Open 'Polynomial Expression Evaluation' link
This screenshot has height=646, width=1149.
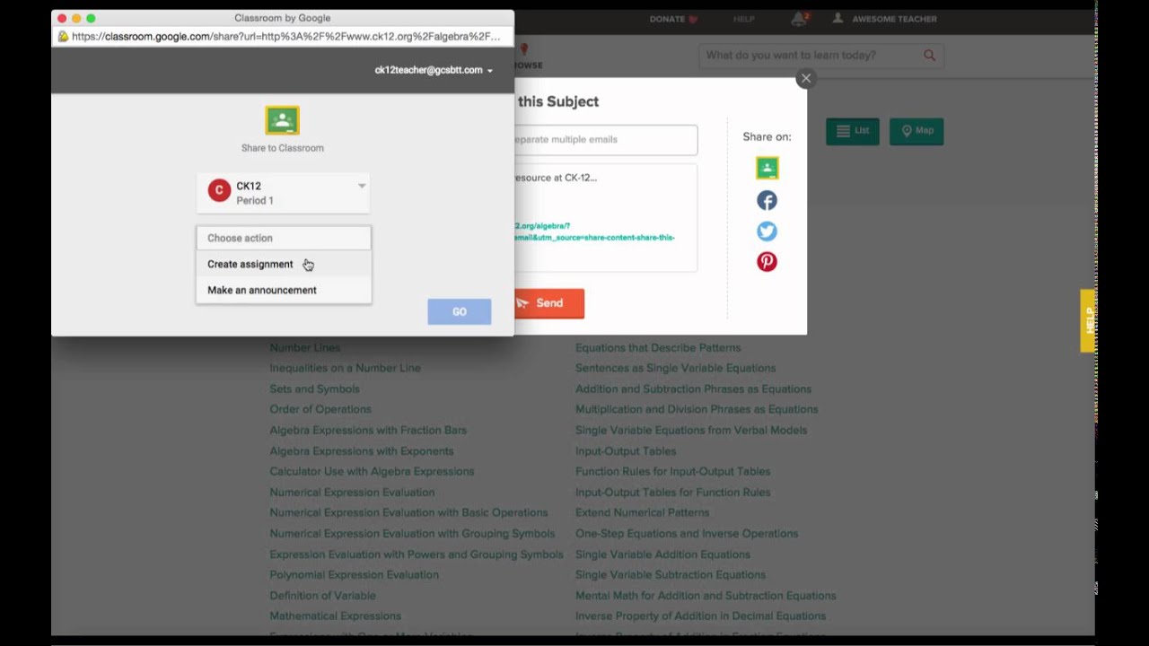tap(354, 574)
